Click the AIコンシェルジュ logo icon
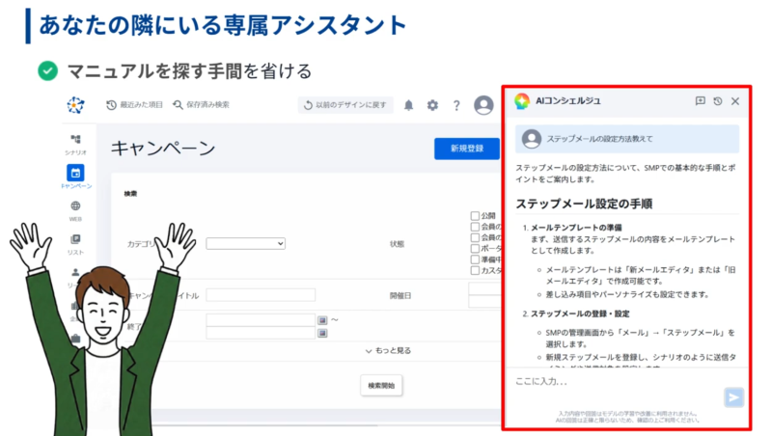 click(522, 101)
